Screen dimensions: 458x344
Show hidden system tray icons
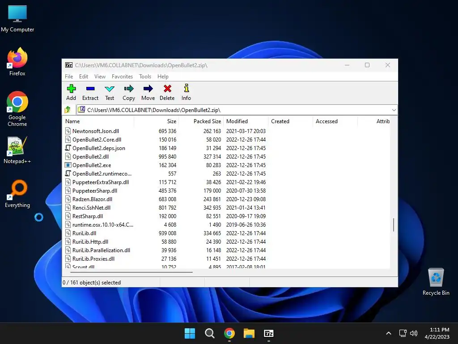coord(389,333)
